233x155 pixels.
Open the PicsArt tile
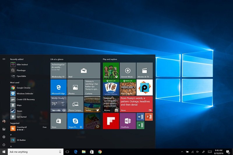point(144,87)
